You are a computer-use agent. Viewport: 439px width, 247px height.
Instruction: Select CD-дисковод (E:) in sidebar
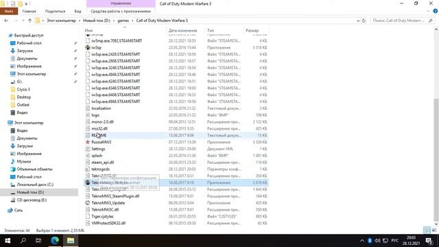click(x=32, y=200)
